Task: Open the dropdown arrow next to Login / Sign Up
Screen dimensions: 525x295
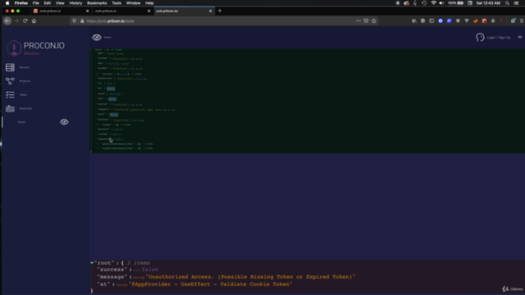Action: 519,38
